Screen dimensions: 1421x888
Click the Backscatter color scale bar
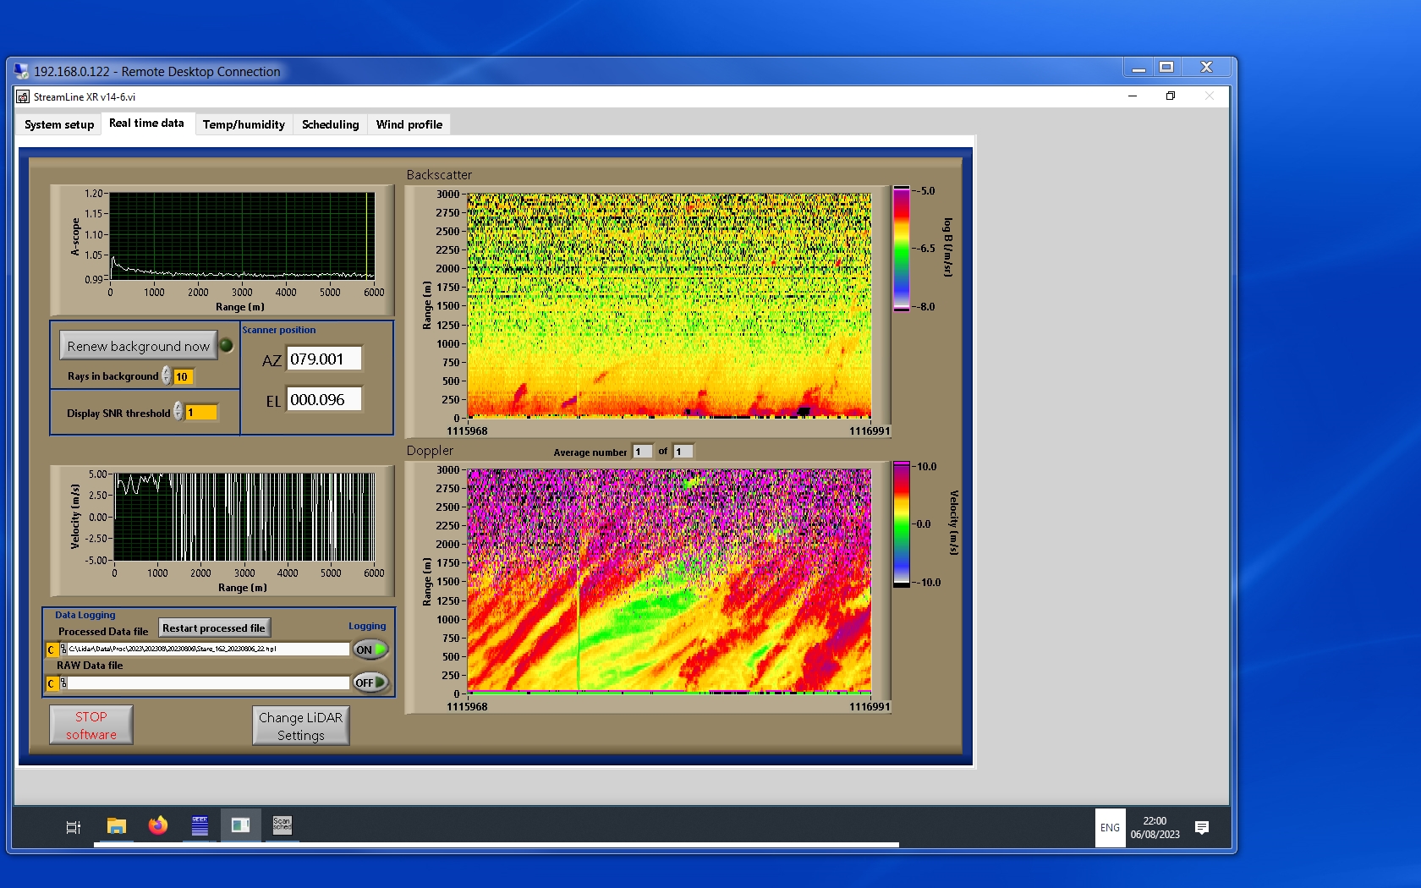pyautogui.click(x=902, y=249)
